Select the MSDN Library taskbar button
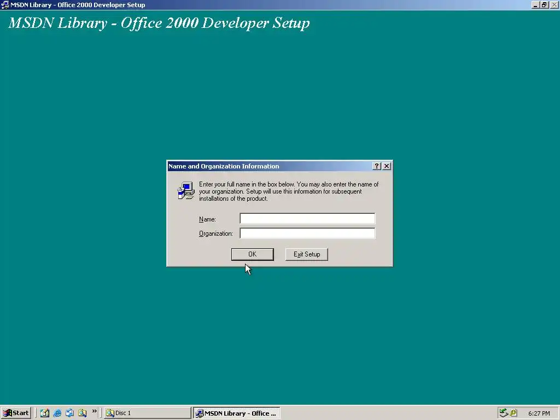560x420 pixels. coord(237,413)
